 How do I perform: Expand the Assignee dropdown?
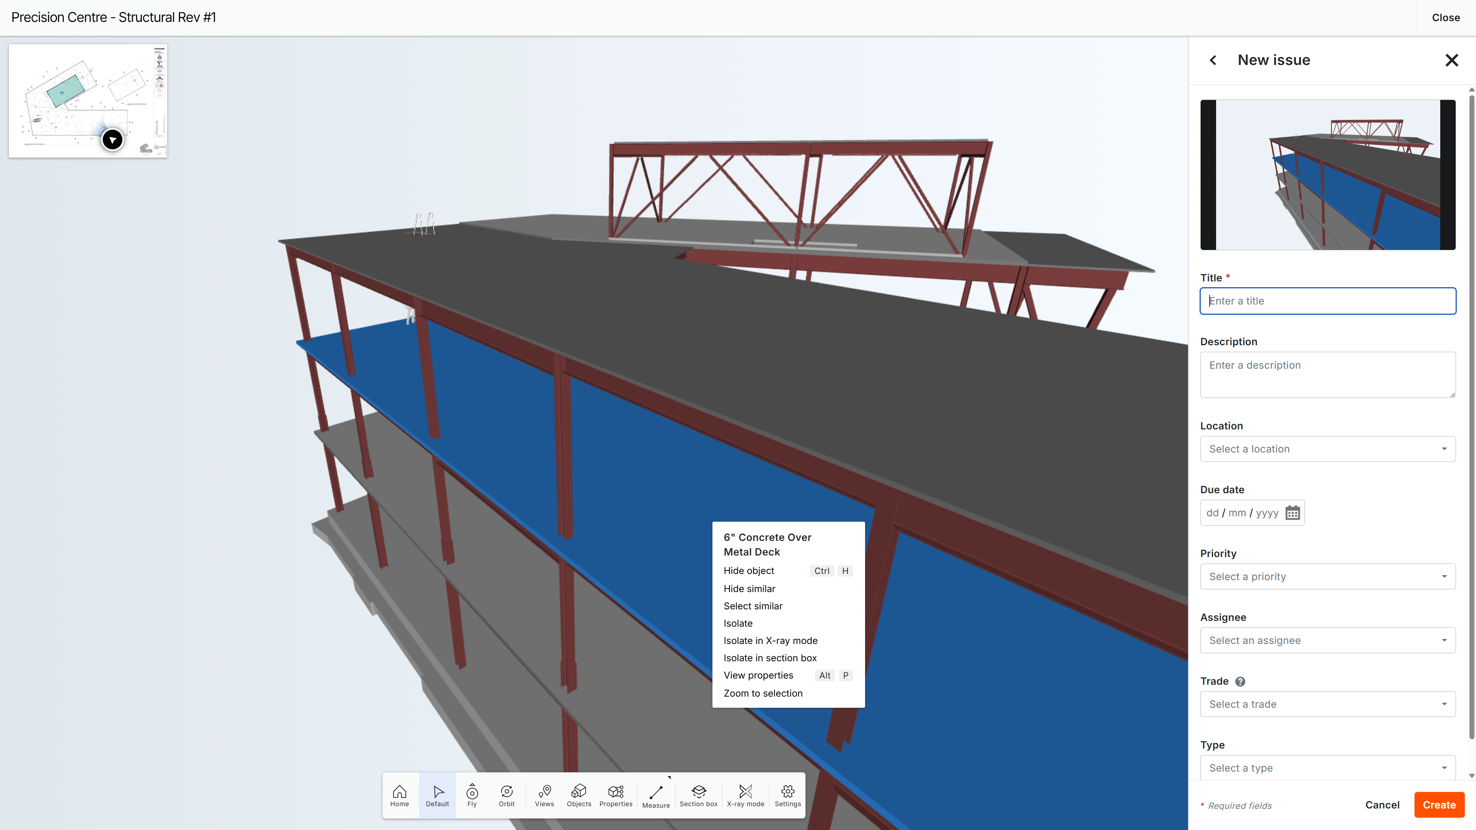click(1327, 640)
